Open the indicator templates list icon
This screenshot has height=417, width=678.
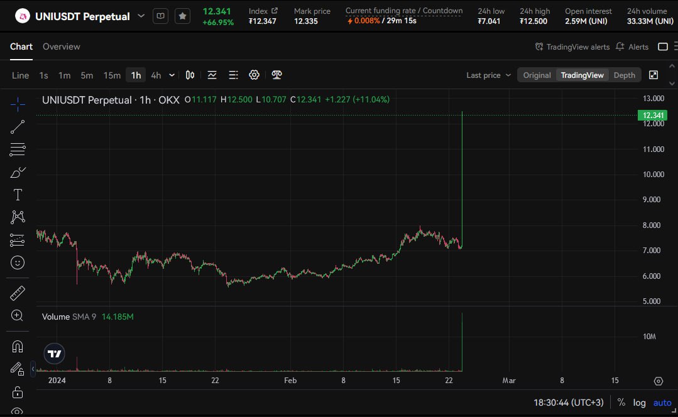point(234,75)
